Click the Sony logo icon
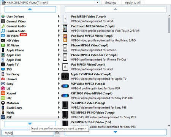This screenshot has width=171, height=137. [3, 84]
